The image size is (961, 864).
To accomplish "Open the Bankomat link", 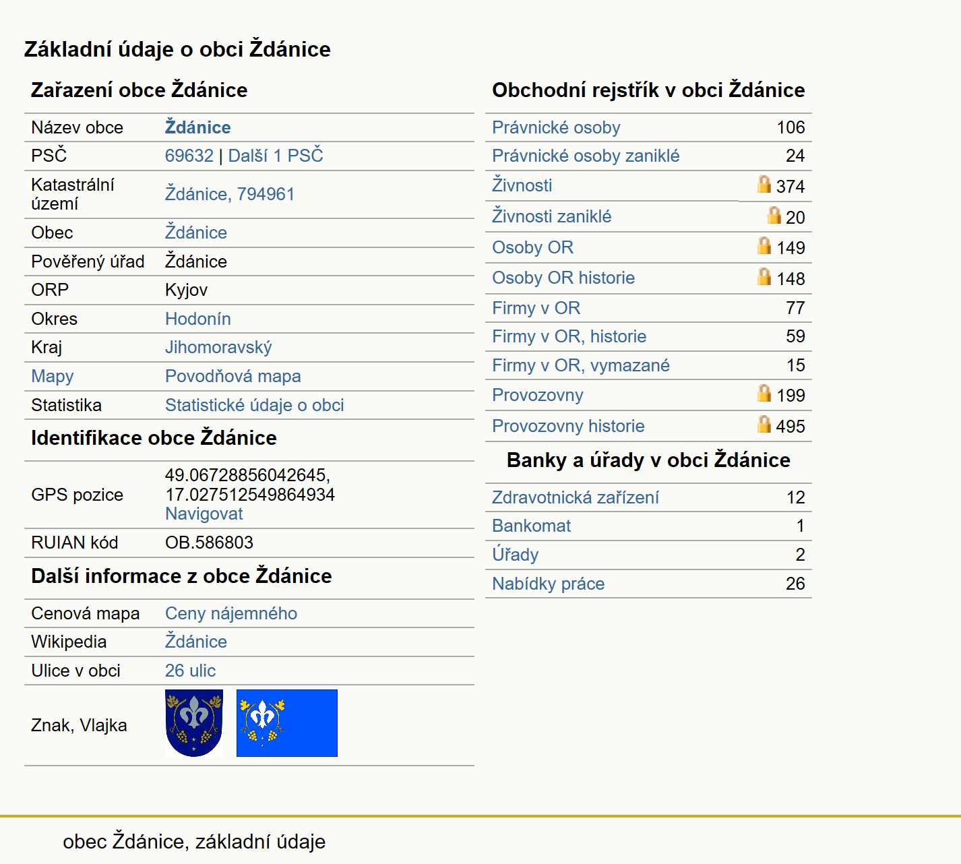I will click(532, 526).
